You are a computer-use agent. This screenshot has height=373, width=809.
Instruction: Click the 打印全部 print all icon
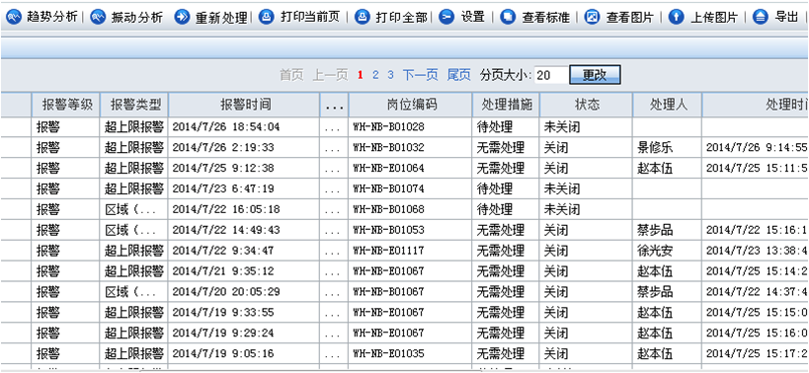pyautogui.click(x=363, y=17)
